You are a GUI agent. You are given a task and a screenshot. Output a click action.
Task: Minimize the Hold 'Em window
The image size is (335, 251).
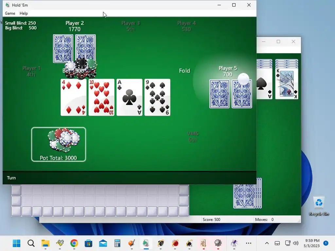[219, 5]
